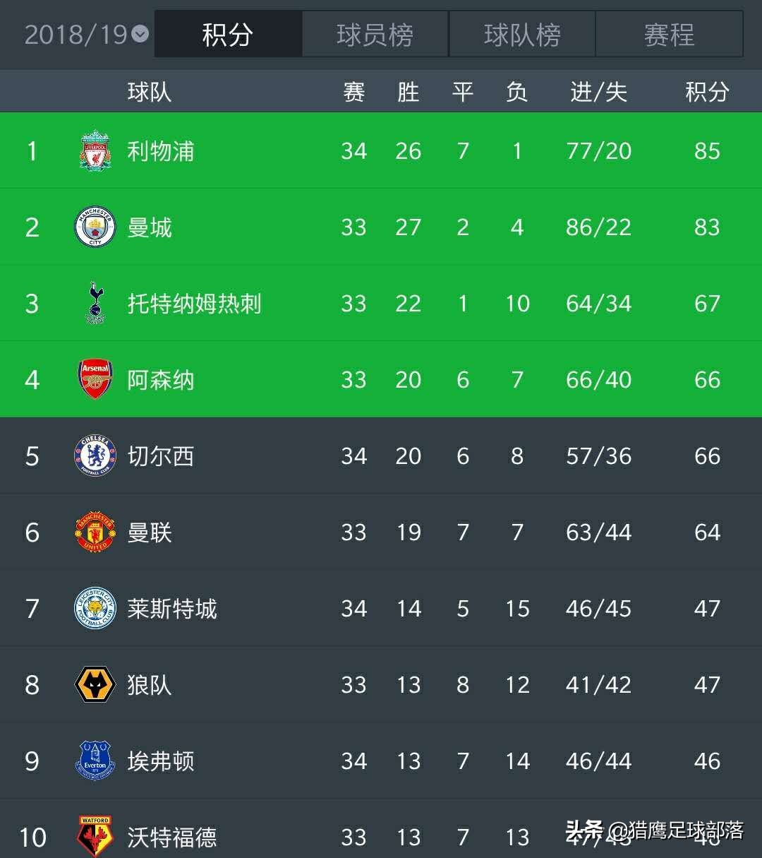The height and width of the screenshot is (858, 762).
Task: Switch to the 球员榜 tab
Action: (x=375, y=34)
